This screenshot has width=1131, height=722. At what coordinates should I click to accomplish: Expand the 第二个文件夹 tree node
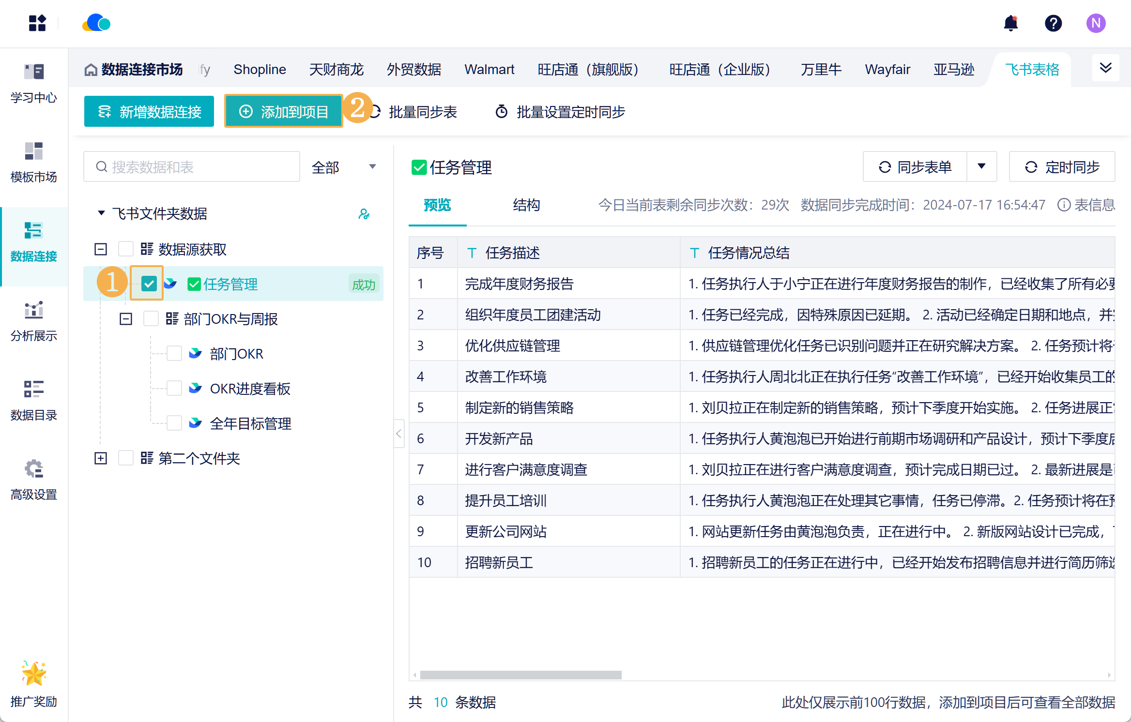[x=101, y=458]
